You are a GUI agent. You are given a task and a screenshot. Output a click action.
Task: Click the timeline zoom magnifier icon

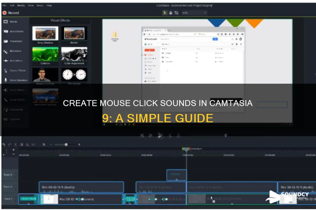tap(44, 145)
